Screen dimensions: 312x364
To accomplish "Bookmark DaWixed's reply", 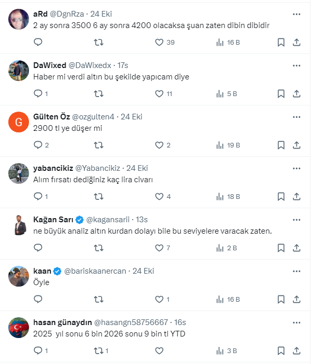I will click(280, 94).
